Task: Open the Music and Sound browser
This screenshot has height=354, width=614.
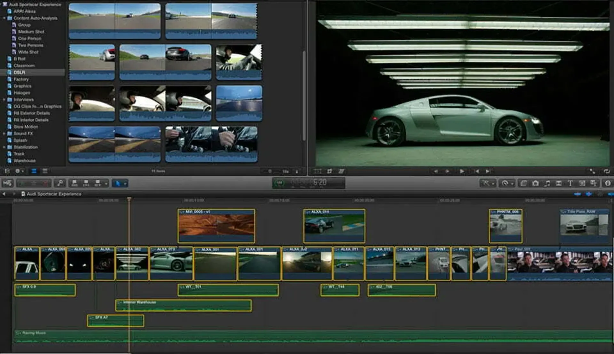Action: point(547,183)
